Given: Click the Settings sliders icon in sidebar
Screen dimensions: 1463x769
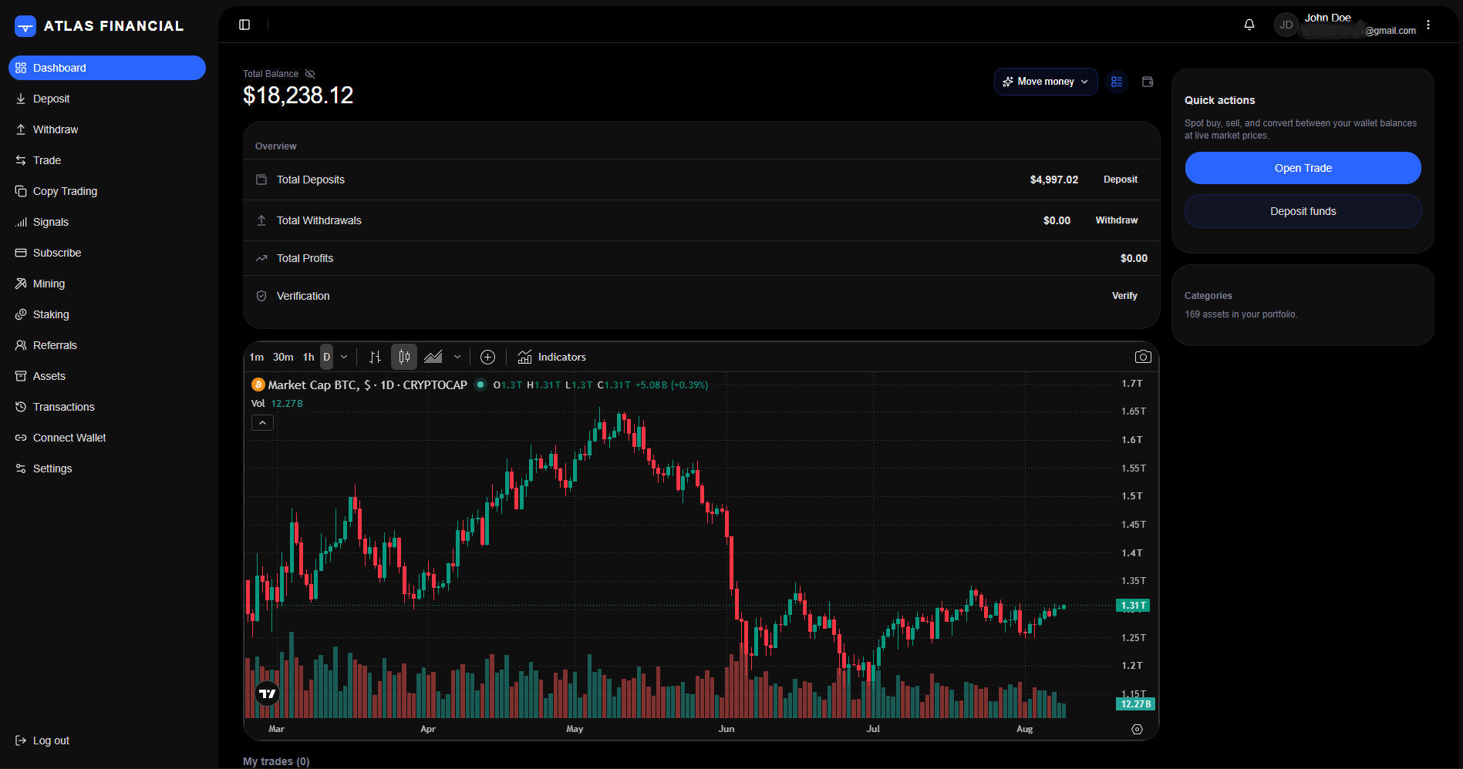Looking at the screenshot, I should click(x=21, y=468).
